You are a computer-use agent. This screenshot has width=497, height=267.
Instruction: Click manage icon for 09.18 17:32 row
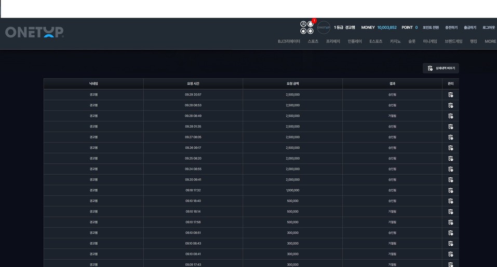click(x=450, y=190)
